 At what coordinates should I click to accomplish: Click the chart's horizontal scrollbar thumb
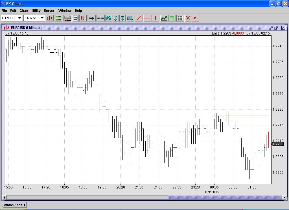[225, 198]
